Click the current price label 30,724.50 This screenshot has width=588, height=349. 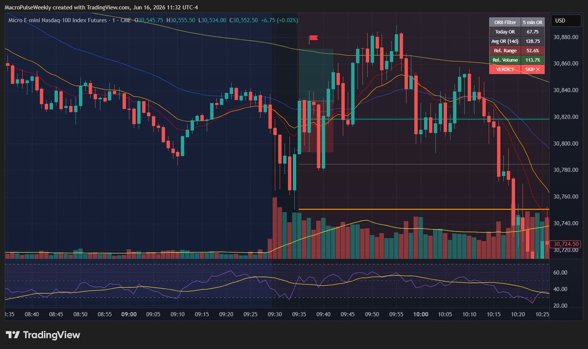pos(566,244)
